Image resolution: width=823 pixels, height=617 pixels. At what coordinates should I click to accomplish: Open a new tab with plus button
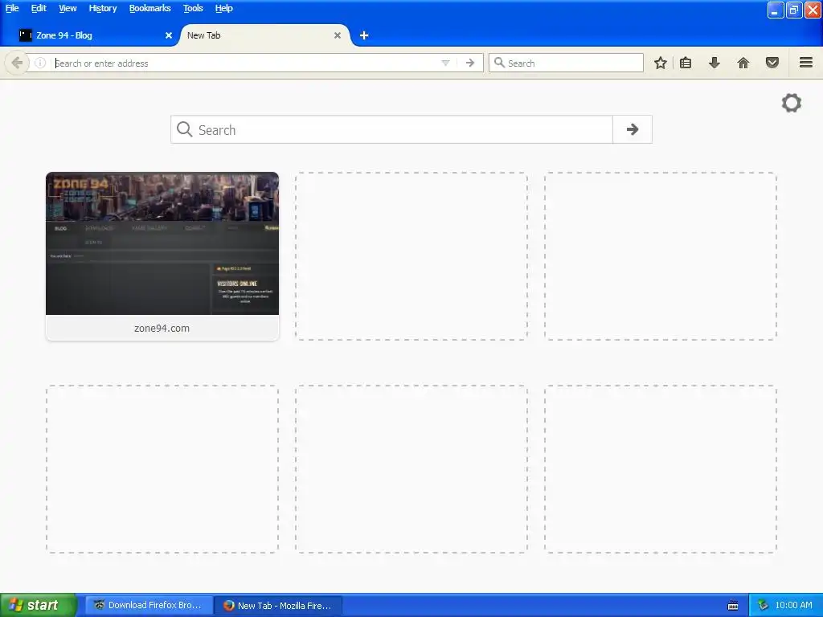coord(364,35)
